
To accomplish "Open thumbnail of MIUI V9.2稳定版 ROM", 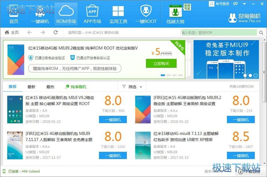I will [x=15, y=109].
